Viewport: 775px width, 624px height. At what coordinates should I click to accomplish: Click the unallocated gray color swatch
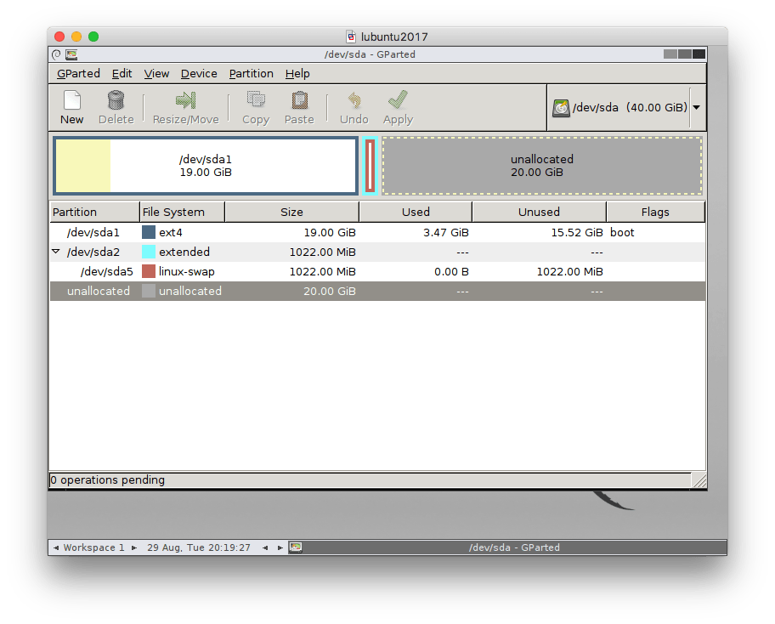(149, 291)
